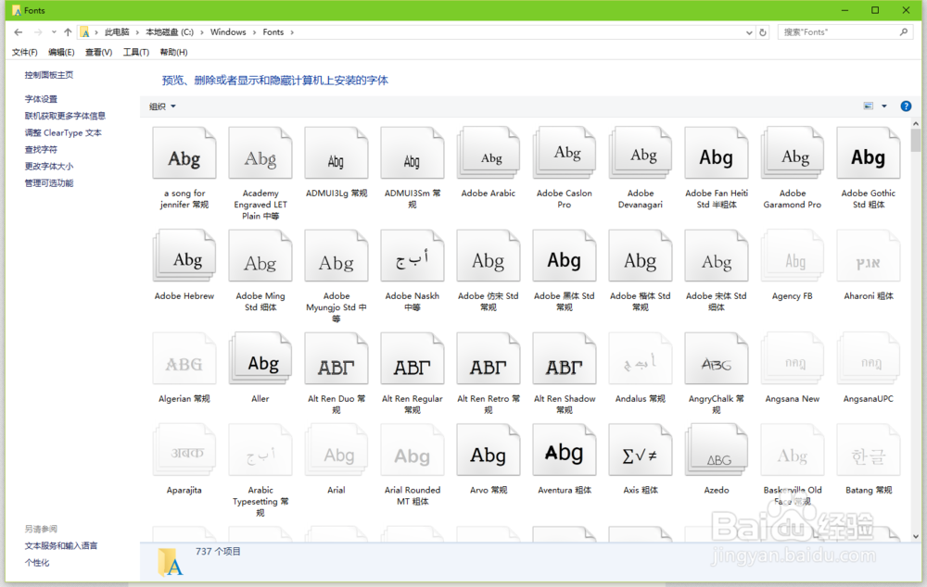Open the 文件(F) menu
This screenshot has width=927, height=587.
[25, 52]
